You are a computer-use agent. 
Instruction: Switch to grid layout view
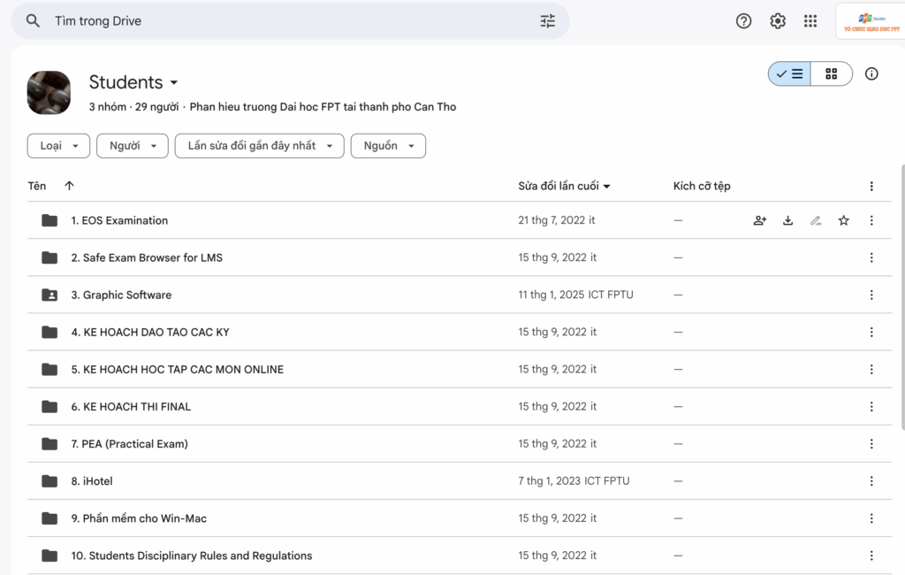(831, 74)
